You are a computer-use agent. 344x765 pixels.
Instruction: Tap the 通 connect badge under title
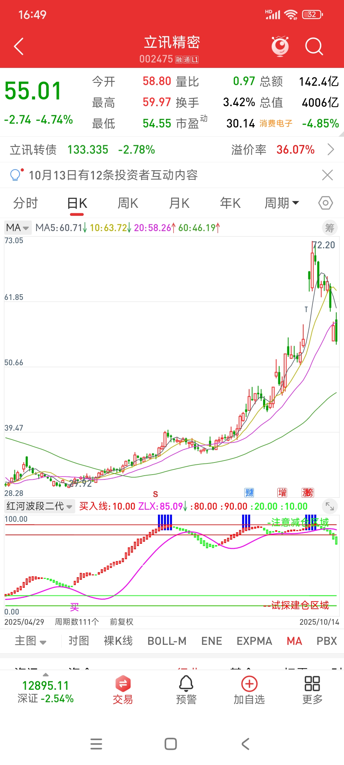187,60
